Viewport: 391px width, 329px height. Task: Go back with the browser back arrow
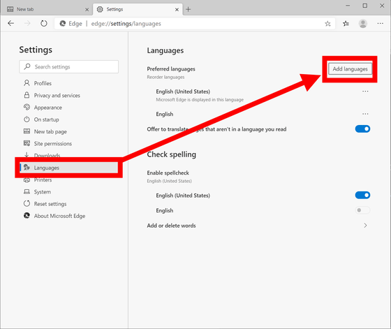(x=10, y=24)
